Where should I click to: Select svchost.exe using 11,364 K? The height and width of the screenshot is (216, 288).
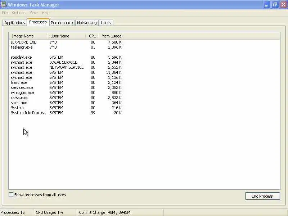pos(66,72)
